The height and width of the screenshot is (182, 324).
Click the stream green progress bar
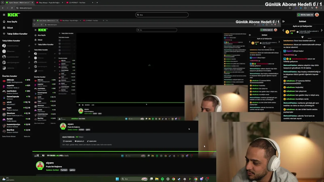pyautogui.click(x=124, y=152)
